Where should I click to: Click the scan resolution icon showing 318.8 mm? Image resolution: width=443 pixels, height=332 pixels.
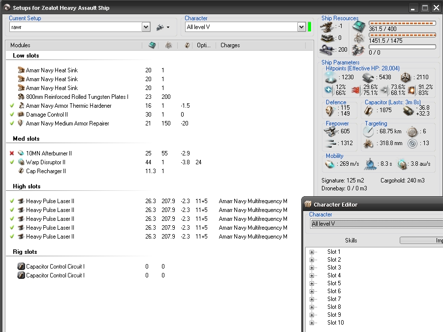click(368, 144)
